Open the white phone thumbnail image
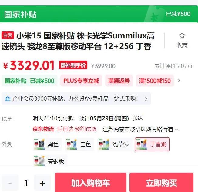The height and width of the screenshot is (192, 198). point(72,144)
